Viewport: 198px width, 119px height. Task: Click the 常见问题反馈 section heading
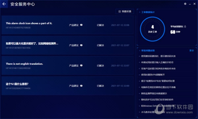148,51
